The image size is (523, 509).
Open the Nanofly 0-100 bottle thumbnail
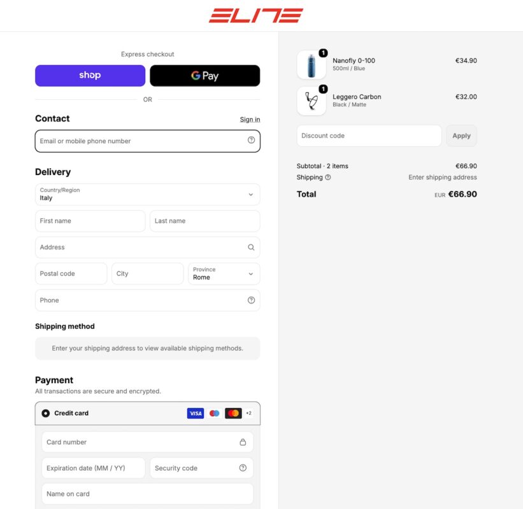coord(312,65)
